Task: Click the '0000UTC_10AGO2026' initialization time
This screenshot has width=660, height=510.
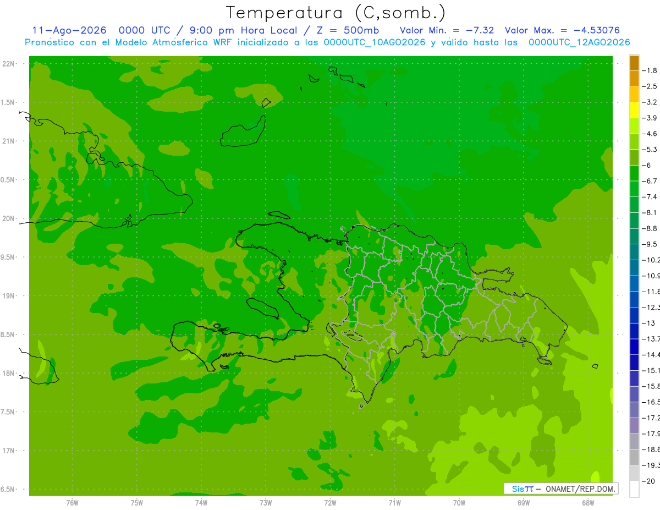Action: (x=375, y=42)
